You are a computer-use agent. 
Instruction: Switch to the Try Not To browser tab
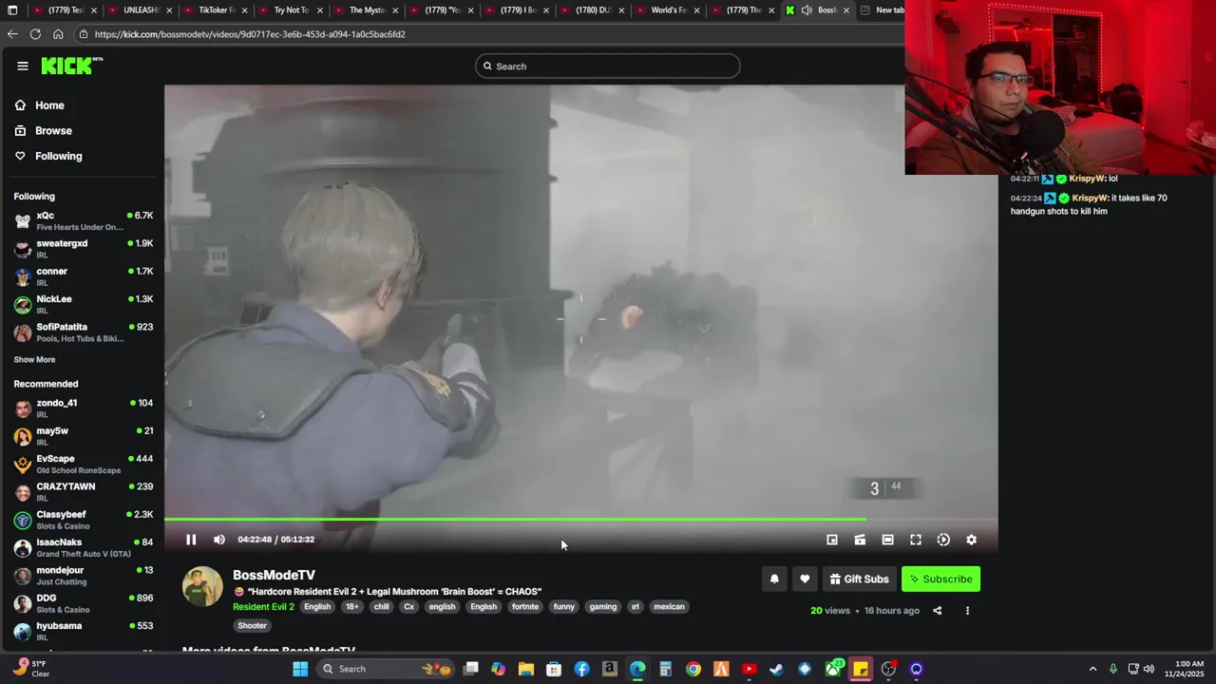[x=292, y=10]
